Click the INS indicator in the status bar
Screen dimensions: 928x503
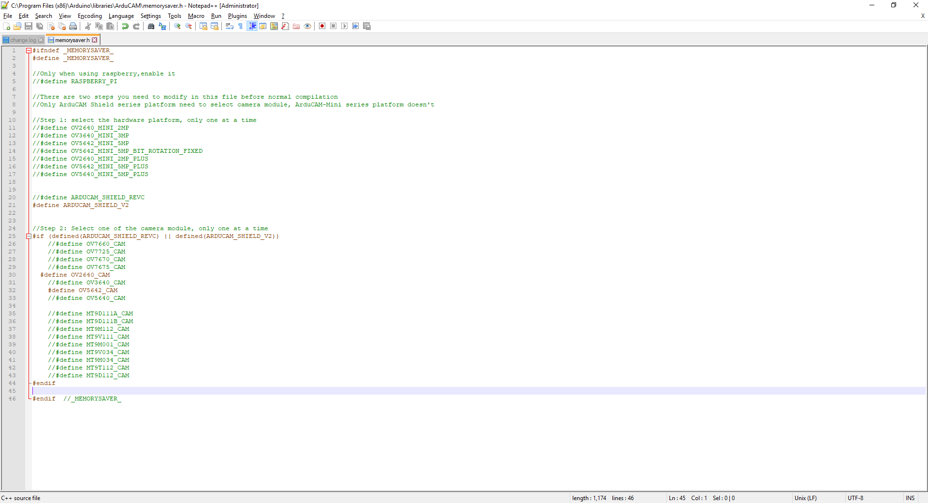click(x=910, y=498)
